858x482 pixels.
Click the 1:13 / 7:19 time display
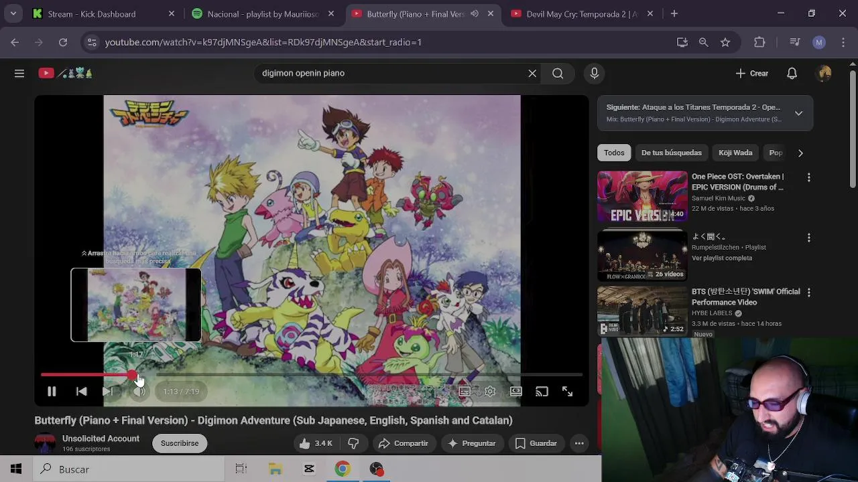[x=181, y=392]
